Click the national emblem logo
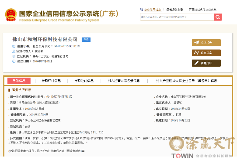The image size is (237, 160). (11, 15)
